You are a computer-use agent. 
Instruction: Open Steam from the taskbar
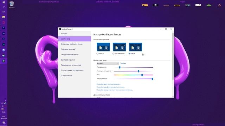click(x=4, y=55)
